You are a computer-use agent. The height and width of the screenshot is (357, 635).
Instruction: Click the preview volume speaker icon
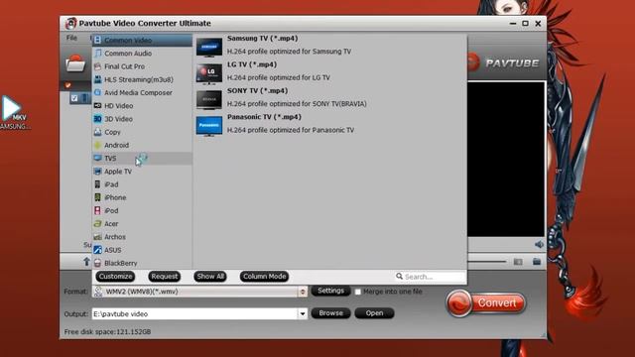(x=539, y=244)
